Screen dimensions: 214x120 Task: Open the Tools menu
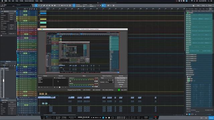[x=37, y=1]
